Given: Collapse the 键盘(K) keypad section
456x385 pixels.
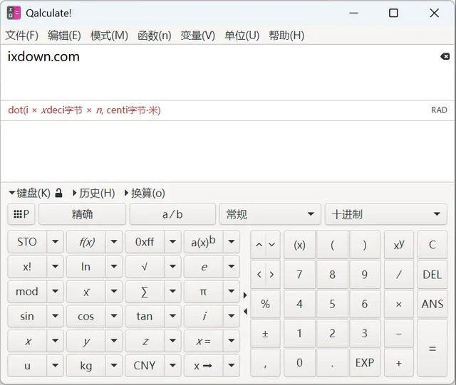Looking at the screenshot, I should [x=29, y=193].
